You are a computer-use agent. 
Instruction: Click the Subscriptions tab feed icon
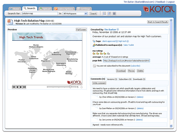56,9
